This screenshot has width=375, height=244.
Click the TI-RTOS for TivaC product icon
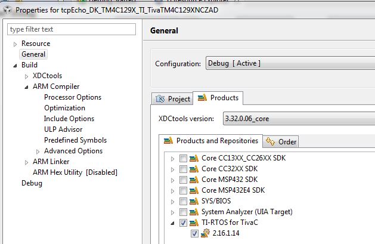click(x=194, y=223)
